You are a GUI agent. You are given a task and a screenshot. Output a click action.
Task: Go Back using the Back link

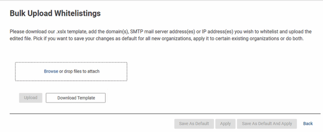[308, 124]
